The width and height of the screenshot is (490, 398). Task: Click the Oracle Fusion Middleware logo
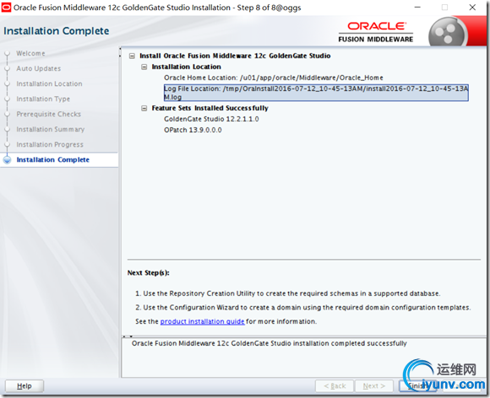point(376,32)
